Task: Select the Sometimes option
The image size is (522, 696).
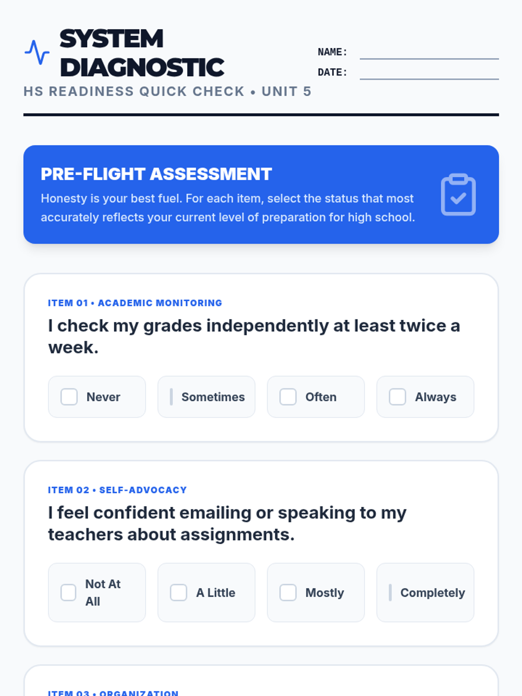Action: (206, 397)
